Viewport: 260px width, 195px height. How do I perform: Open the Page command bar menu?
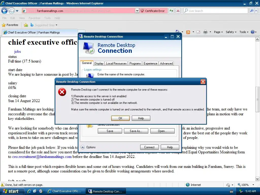pos(218,32)
